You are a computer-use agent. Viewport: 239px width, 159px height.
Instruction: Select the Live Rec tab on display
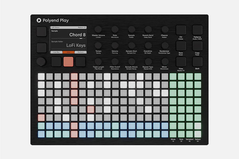(x=56, y=52)
